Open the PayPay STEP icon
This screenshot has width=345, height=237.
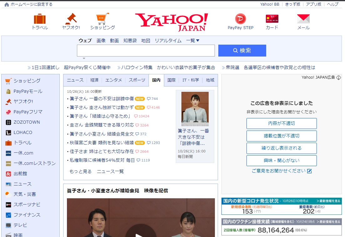point(241,19)
